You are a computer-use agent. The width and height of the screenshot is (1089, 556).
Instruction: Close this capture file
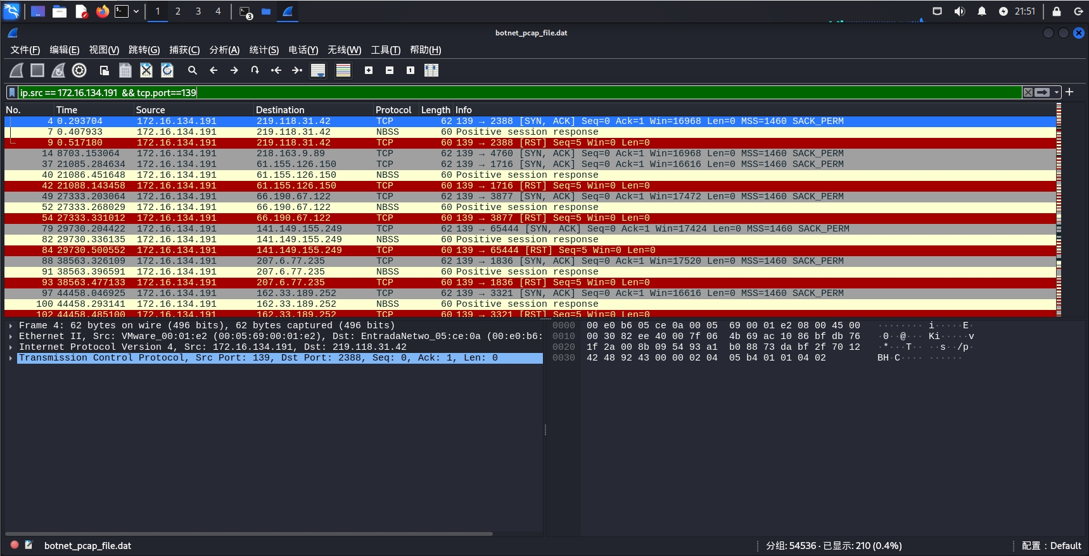[146, 70]
